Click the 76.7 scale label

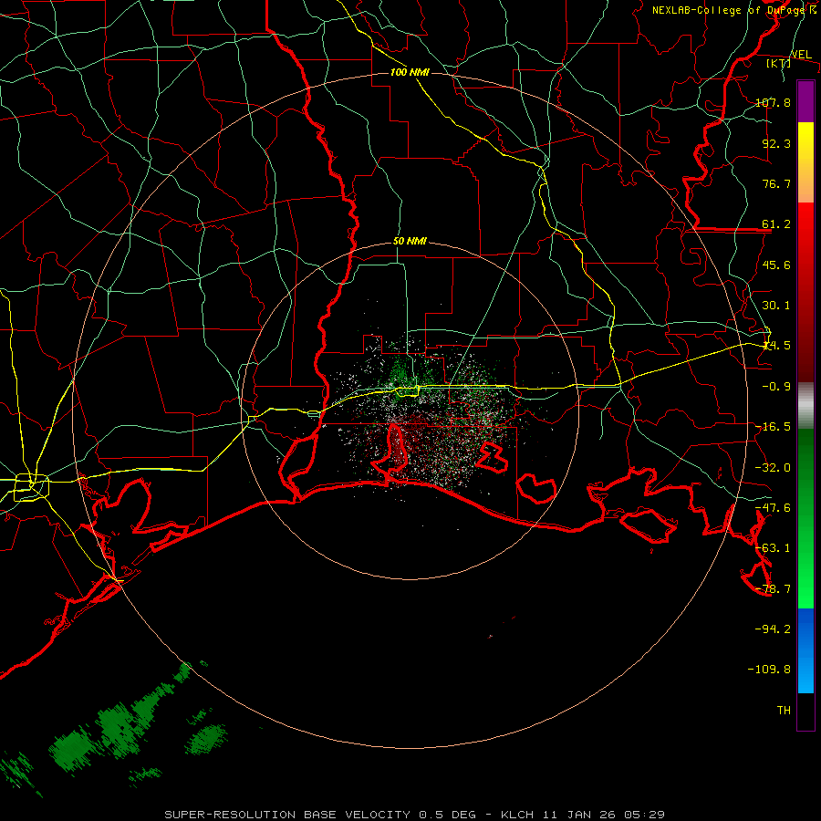776,183
